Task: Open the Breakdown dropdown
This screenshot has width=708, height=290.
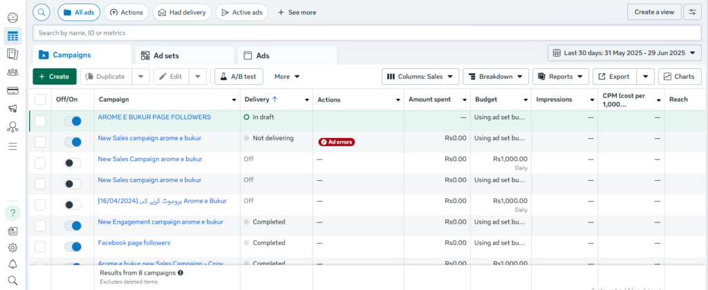Action: pos(496,77)
